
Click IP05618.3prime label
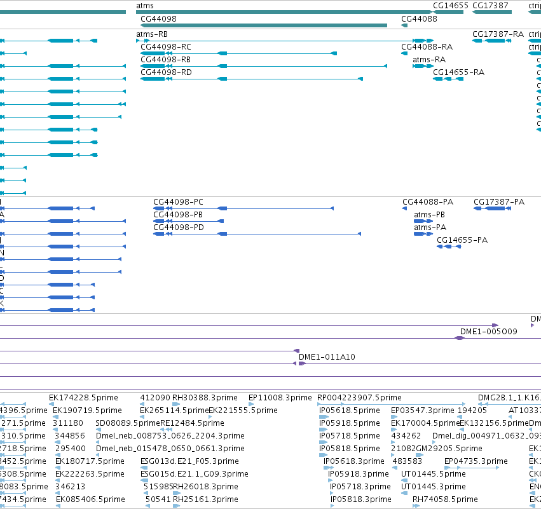pos(353,461)
